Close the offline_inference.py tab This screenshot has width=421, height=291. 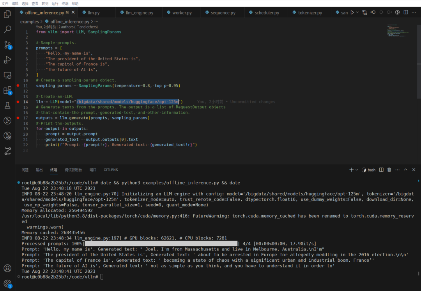73,12
